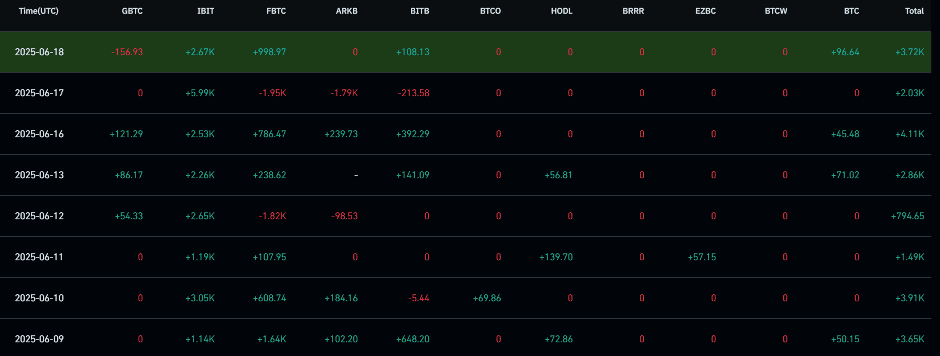Click the Time(UTC) column header
The image size is (940, 356).
38,11
